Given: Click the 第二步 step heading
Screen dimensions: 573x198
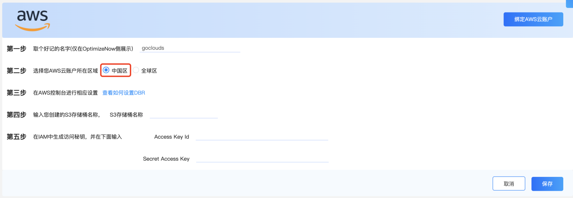Looking at the screenshot, I should click(17, 71).
